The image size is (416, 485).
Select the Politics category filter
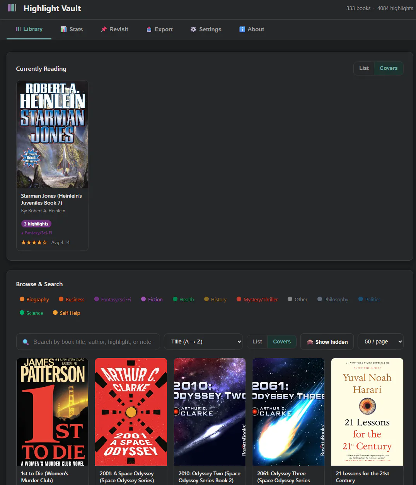click(x=369, y=299)
